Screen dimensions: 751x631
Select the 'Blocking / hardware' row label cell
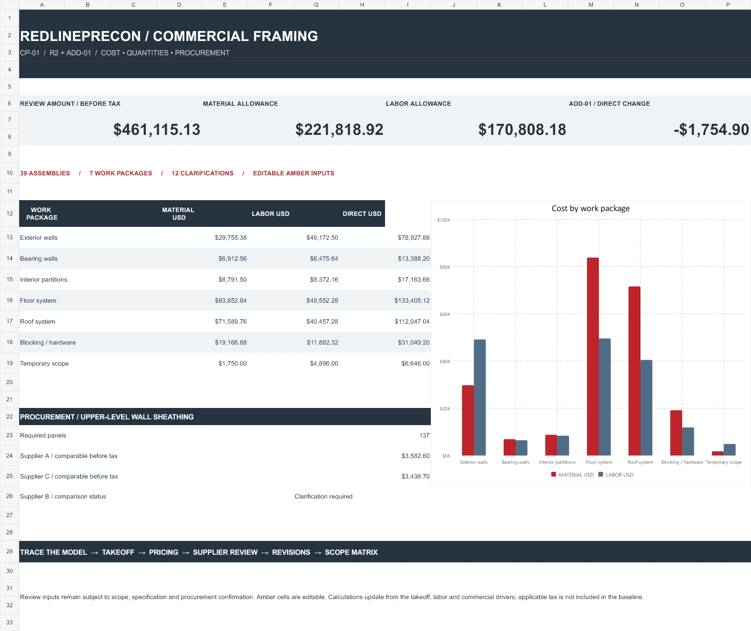[x=48, y=343]
